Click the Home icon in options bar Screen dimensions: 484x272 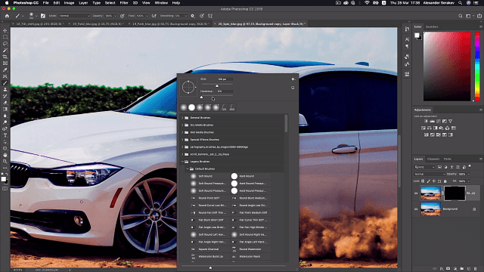7,16
